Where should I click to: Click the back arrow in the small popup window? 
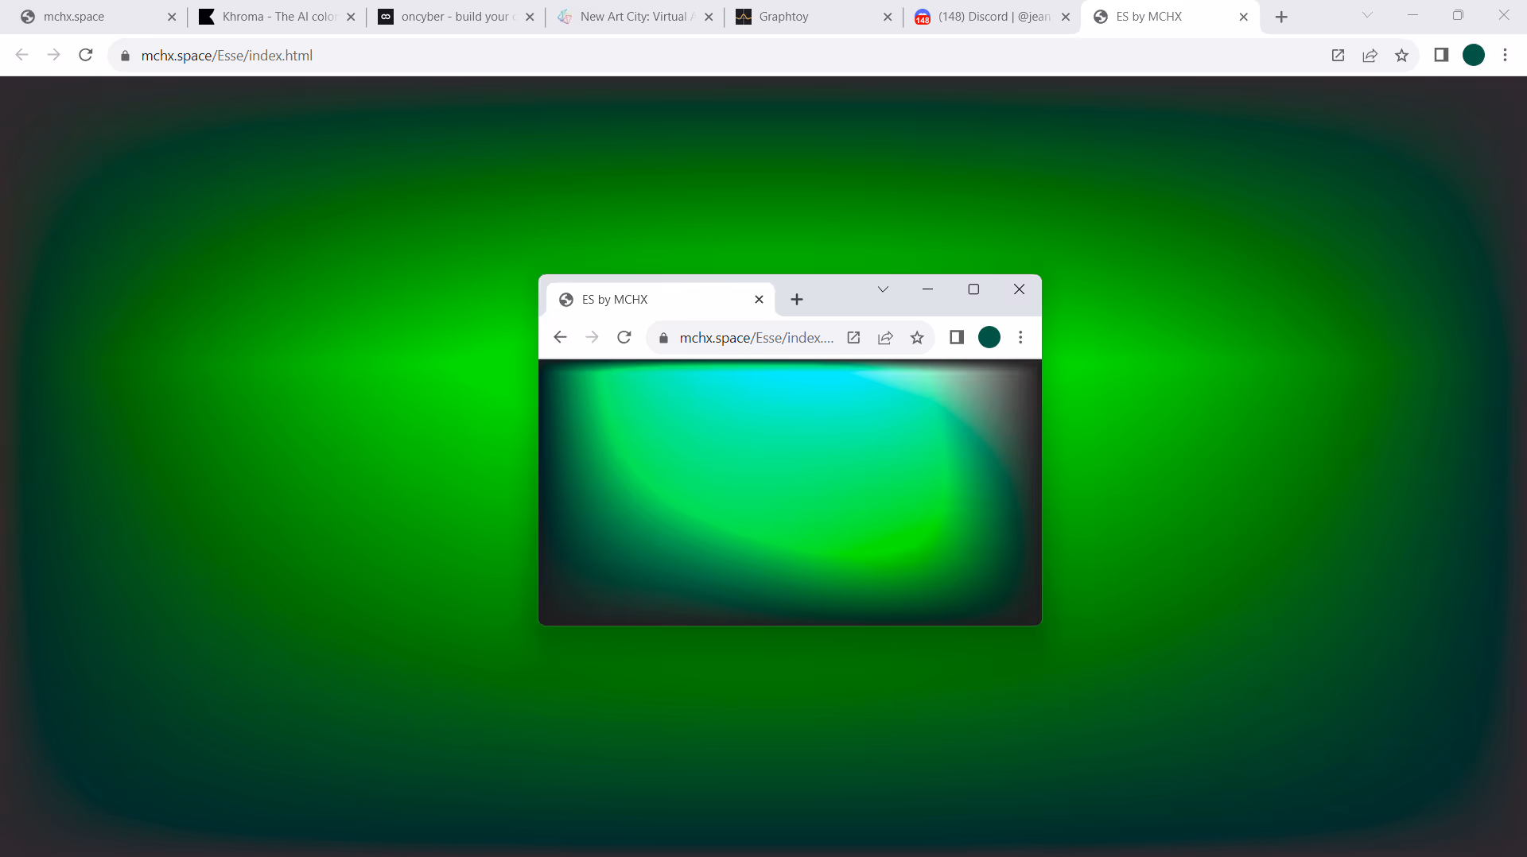560,337
